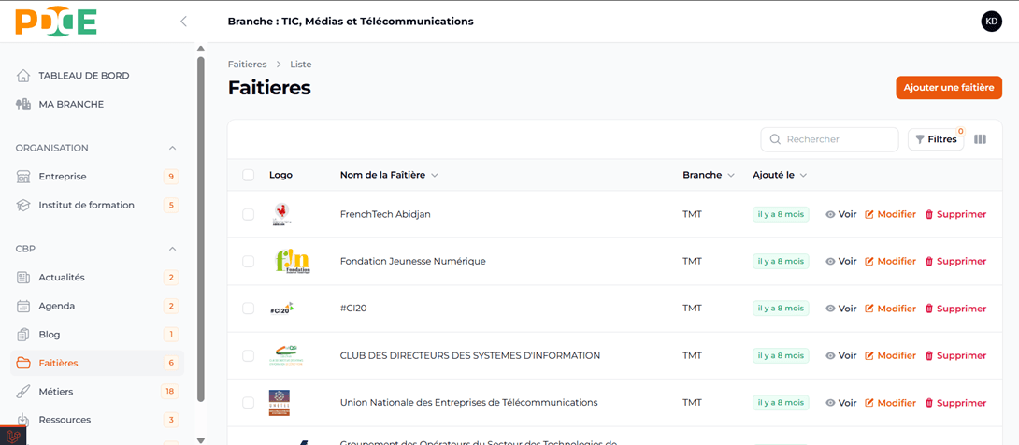Toggle the select-all checkbox in the table header
This screenshot has height=445, width=1019.
pyautogui.click(x=248, y=175)
